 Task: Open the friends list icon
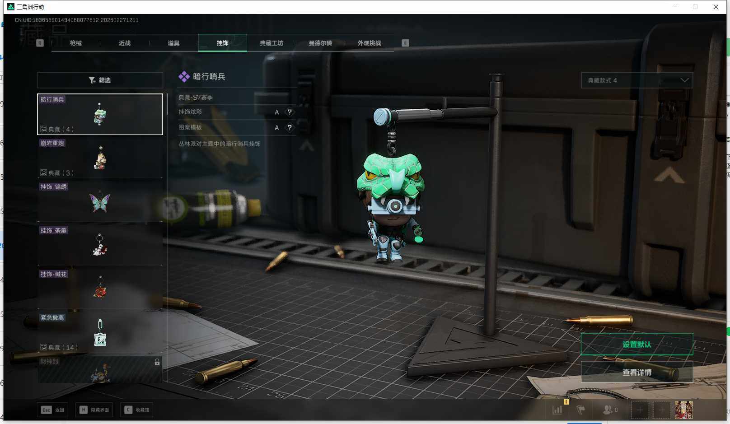[608, 410]
